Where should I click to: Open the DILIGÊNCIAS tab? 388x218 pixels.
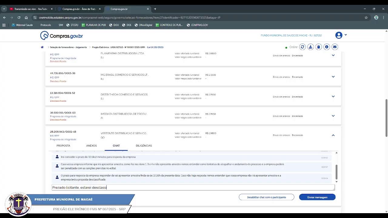(x=144, y=146)
